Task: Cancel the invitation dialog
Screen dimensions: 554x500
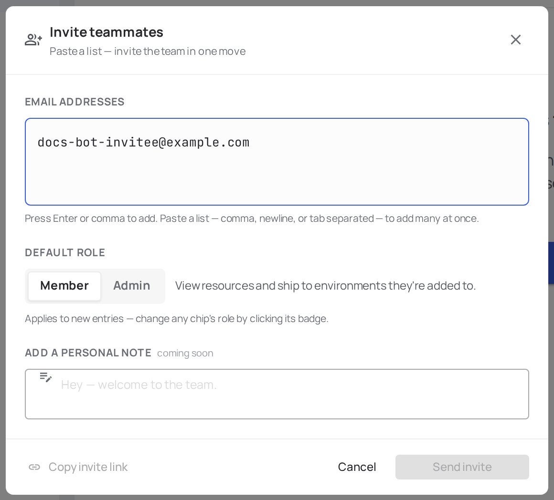Action: pos(357,467)
